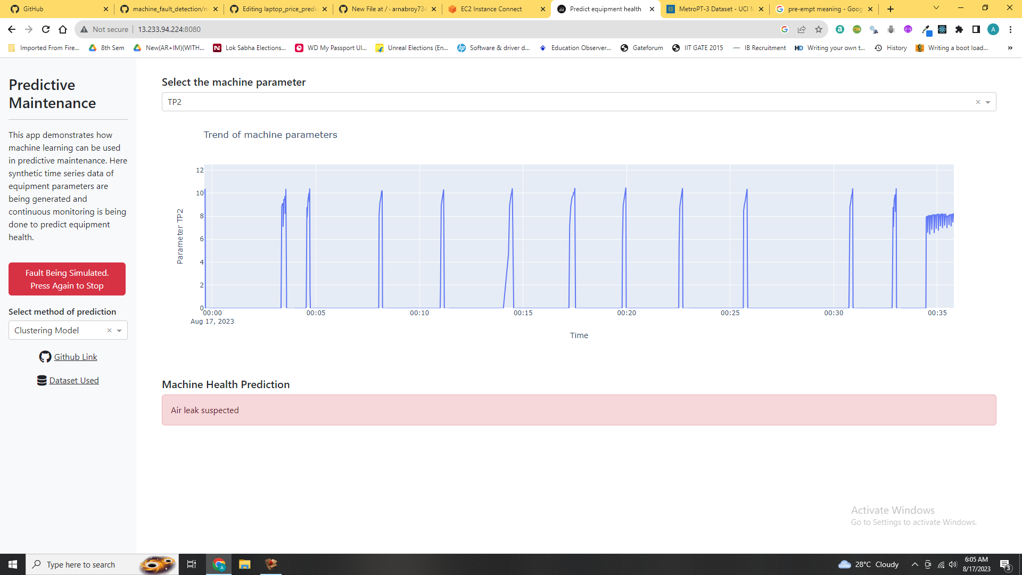
Task: Open Chrome launched on the taskbar
Action: 219,564
